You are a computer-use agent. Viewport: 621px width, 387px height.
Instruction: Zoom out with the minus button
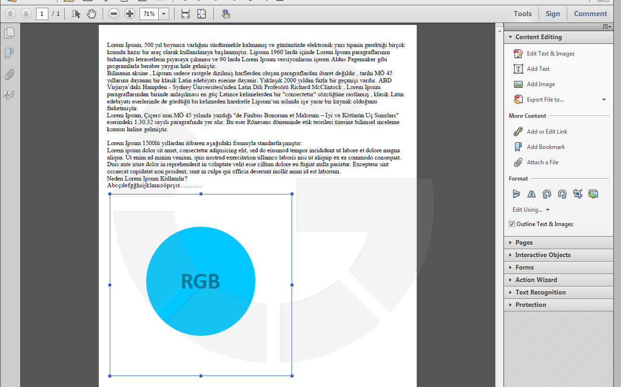(x=114, y=14)
